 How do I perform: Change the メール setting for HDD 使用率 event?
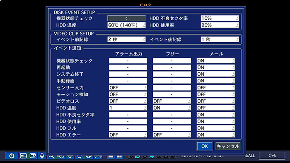[x=216, y=122]
